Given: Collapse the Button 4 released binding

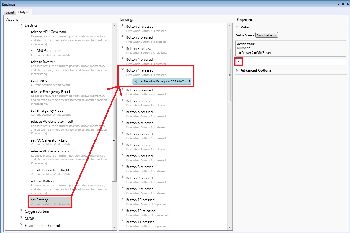Looking at the screenshot, I should pyautogui.click(x=122, y=69).
